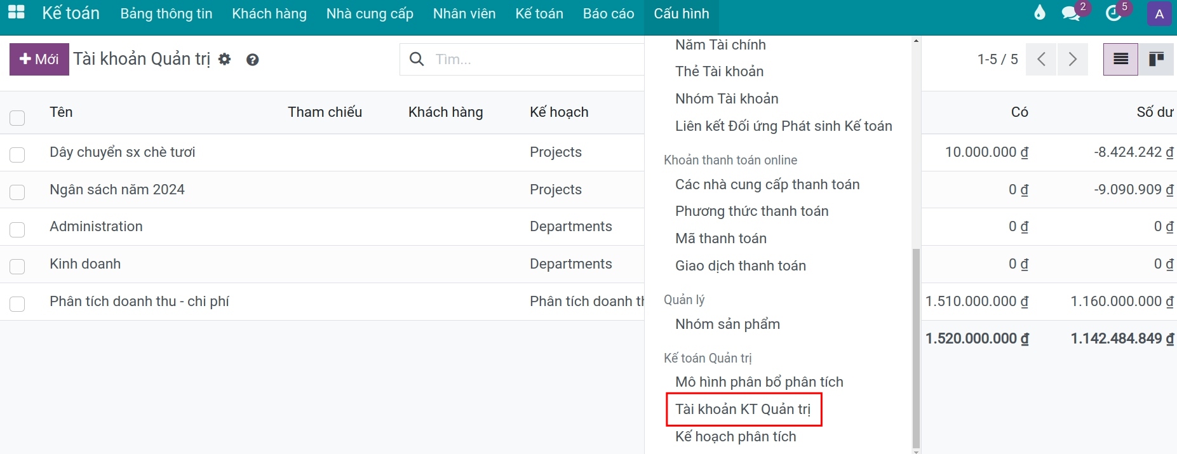
Task: Sort by the Có column header
Action: (1019, 112)
